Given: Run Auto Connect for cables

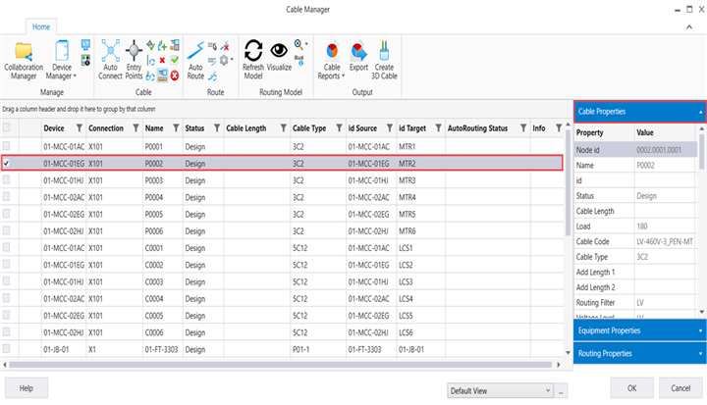Looking at the screenshot, I should point(110,60).
